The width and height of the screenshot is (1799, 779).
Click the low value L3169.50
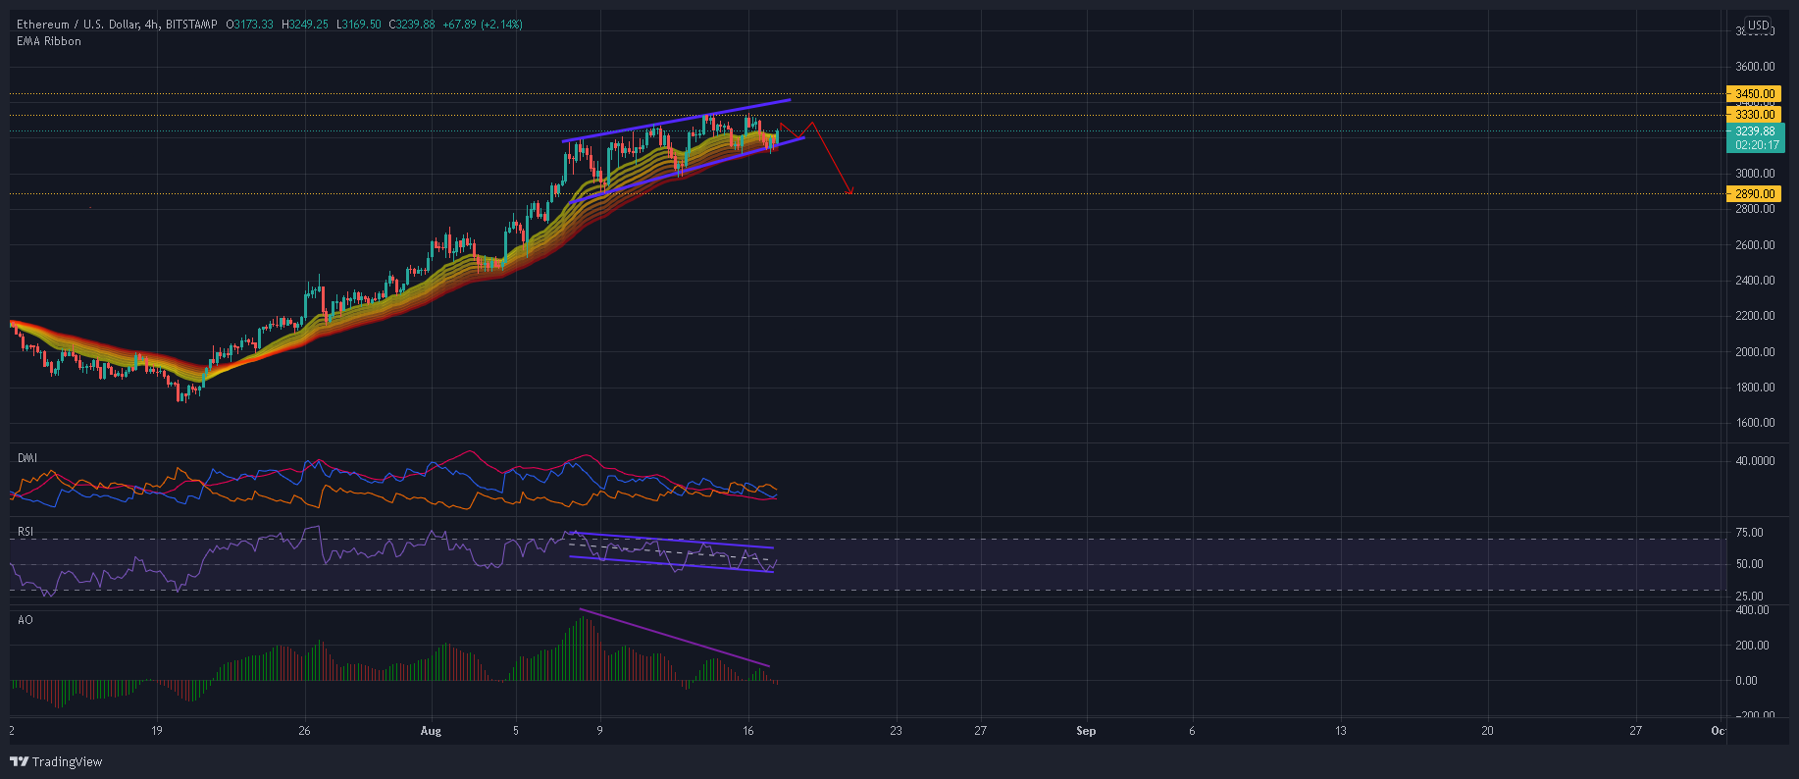click(x=359, y=25)
